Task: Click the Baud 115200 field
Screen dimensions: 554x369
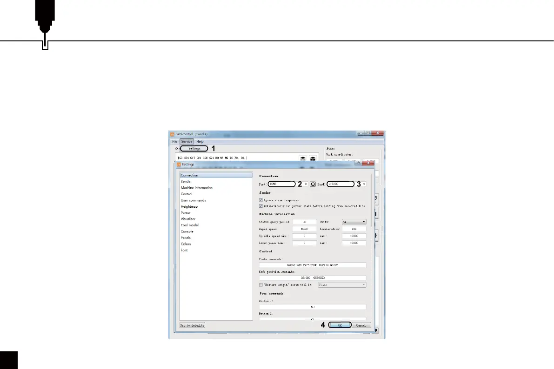Action: (x=340, y=184)
